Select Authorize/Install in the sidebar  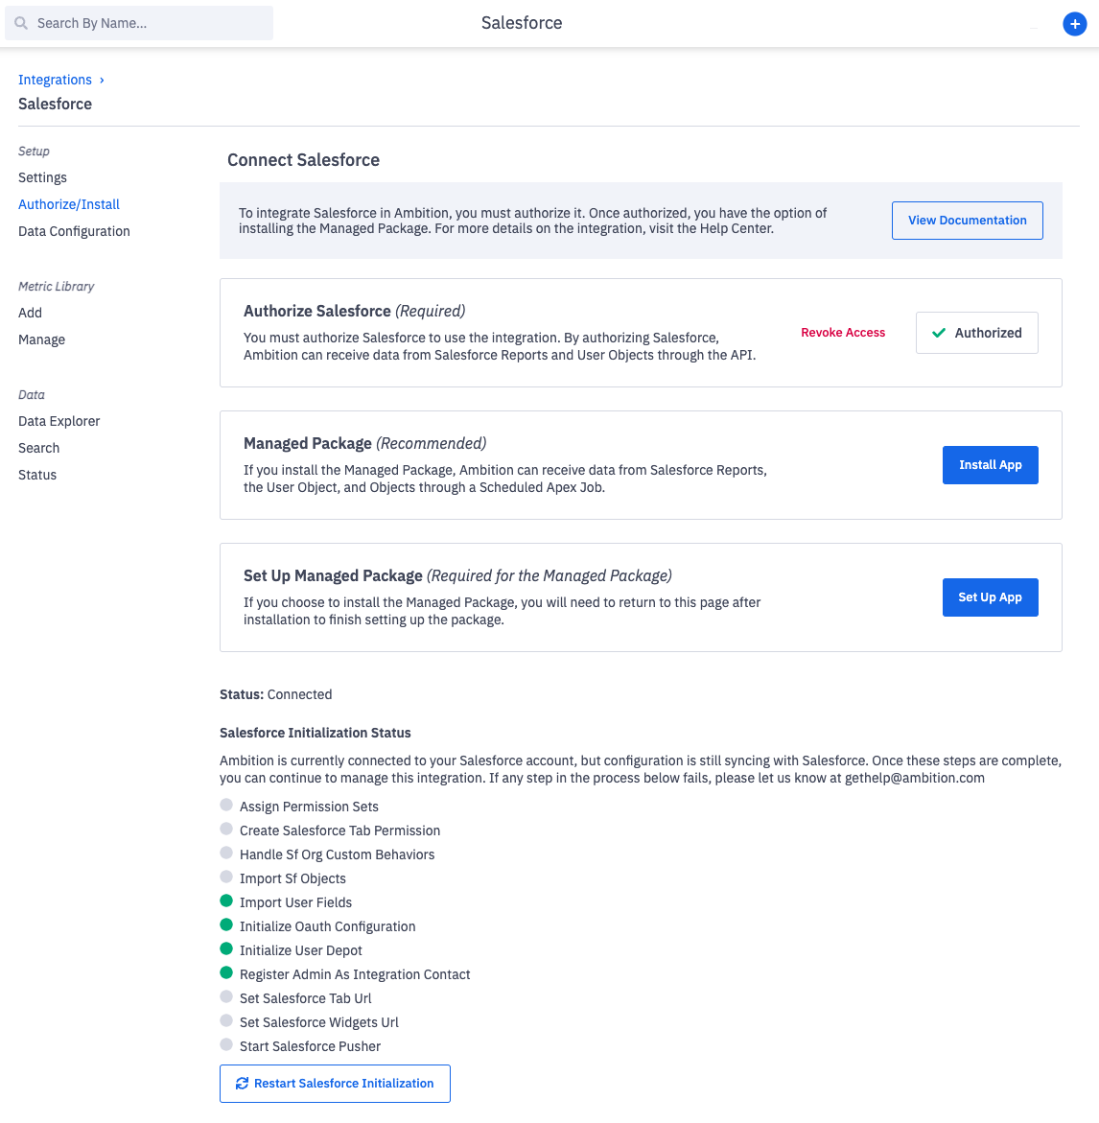tap(68, 204)
